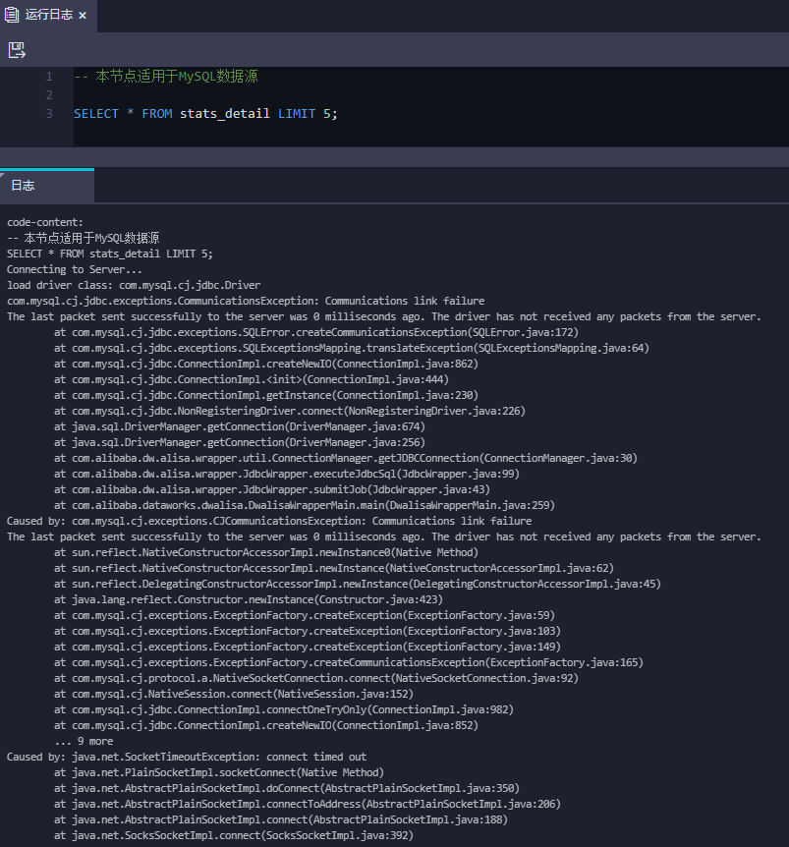Click line number 3 in the editor gutter
This screenshot has height=847, width=789.
tap(49, 113)
